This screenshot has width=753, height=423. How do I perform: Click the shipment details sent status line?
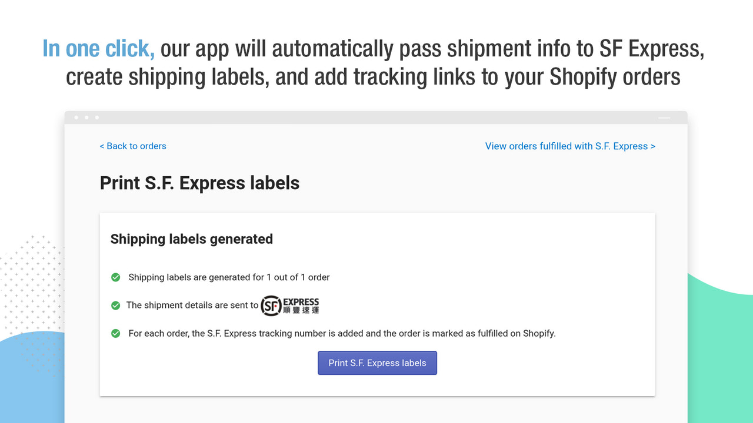point(191,305)
